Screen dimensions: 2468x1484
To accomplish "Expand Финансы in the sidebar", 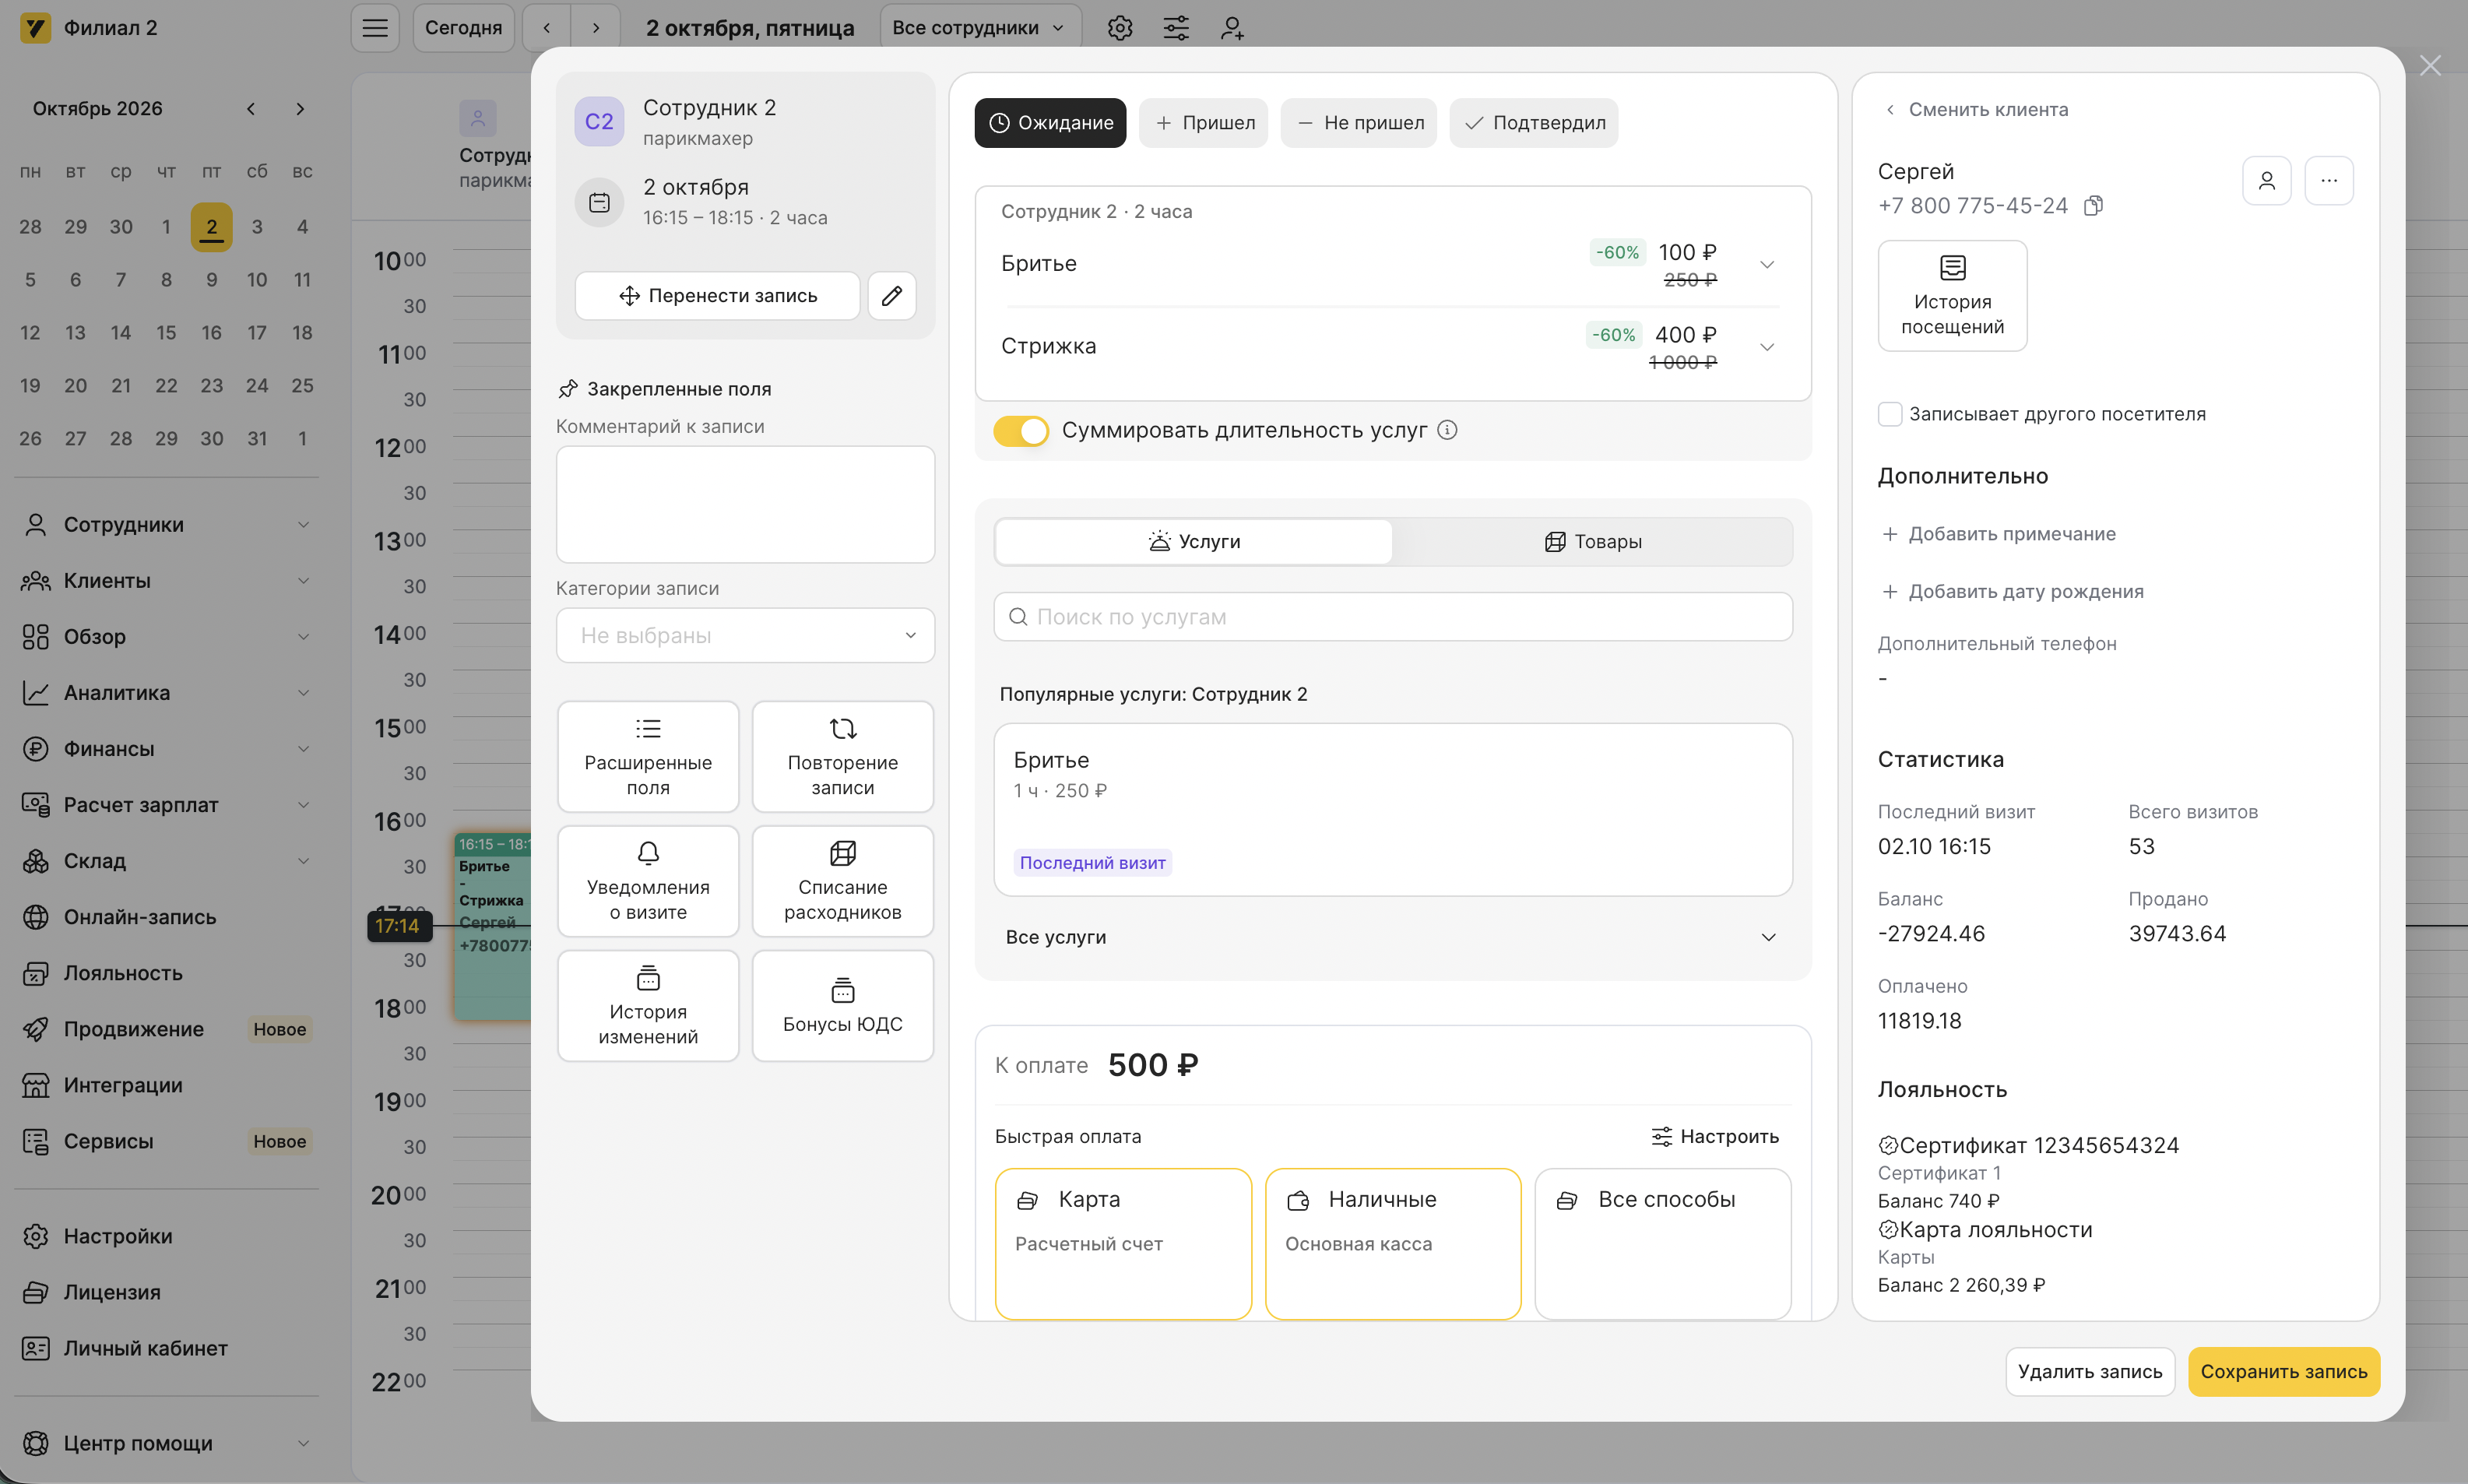I will pos(166,749).
